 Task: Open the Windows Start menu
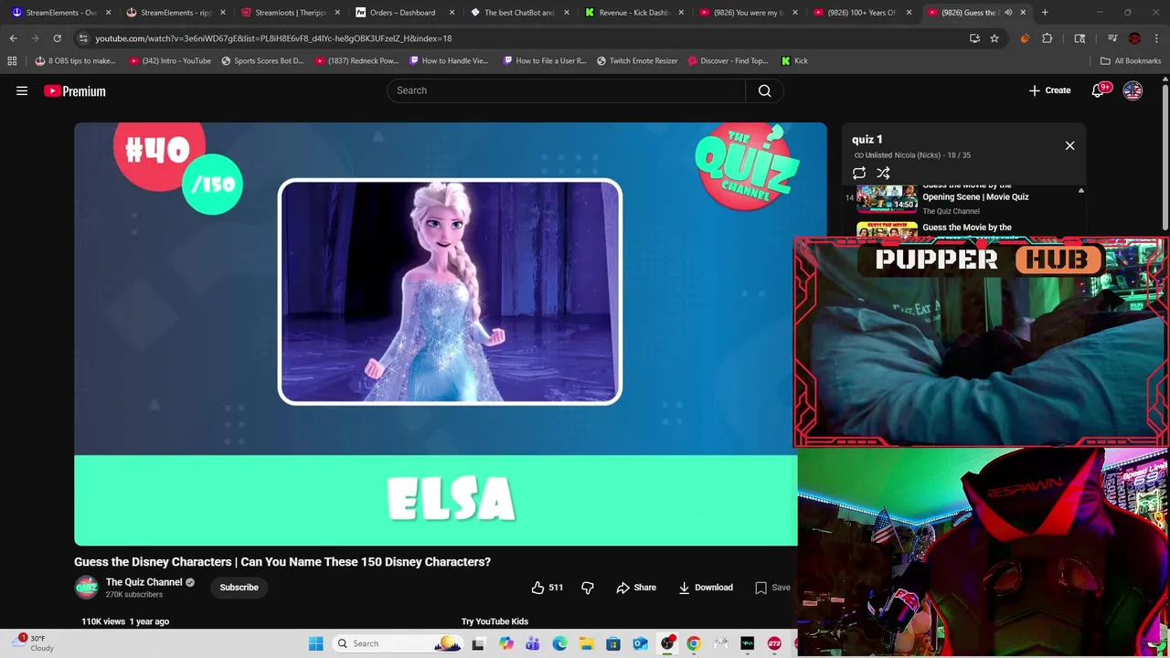pyautogui.click(x=315, y=643)
